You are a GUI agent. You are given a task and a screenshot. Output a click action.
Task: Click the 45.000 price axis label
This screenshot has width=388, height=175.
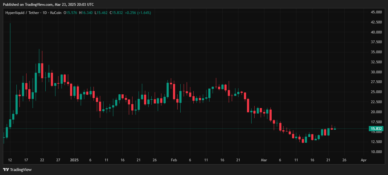click(376, 12)
